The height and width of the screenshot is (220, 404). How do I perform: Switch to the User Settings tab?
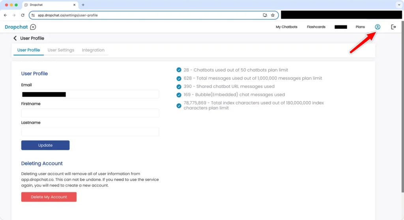(61, 50)
